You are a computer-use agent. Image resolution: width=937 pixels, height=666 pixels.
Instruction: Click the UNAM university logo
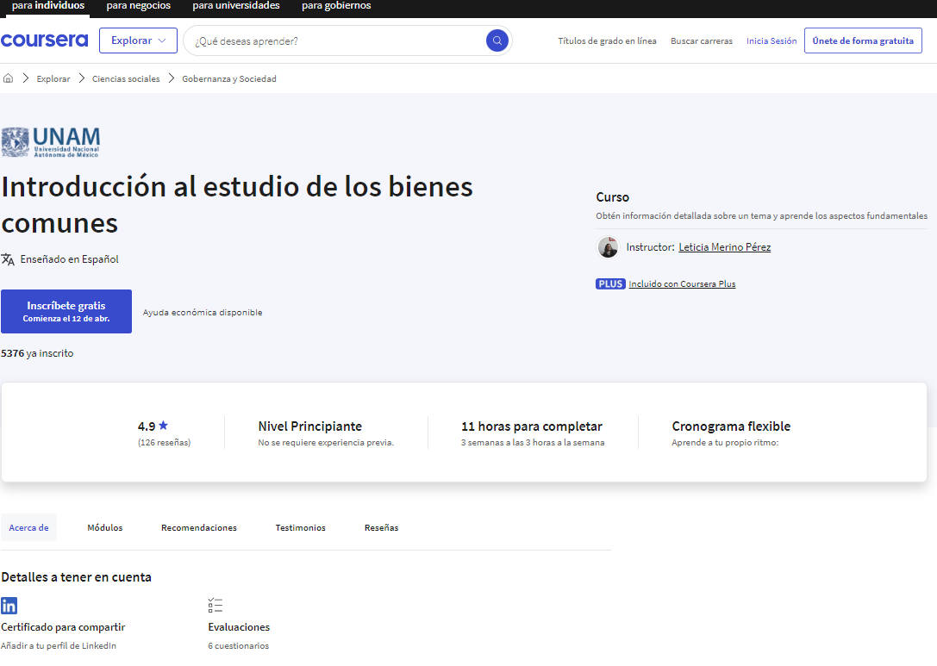[x=51, y=142]
